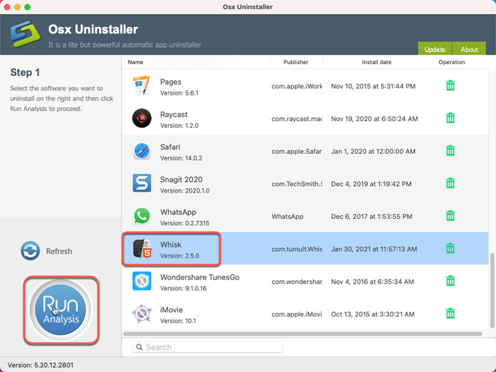Delete Whisk using its trash icon
This screenshot has height=372, width=496.
pyautogui.click(x=451, y=248)
